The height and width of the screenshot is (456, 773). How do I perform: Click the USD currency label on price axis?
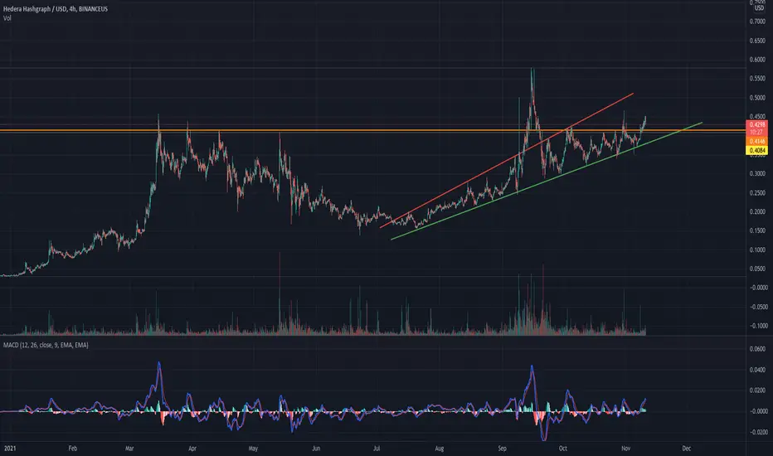(x=759, y=8)
